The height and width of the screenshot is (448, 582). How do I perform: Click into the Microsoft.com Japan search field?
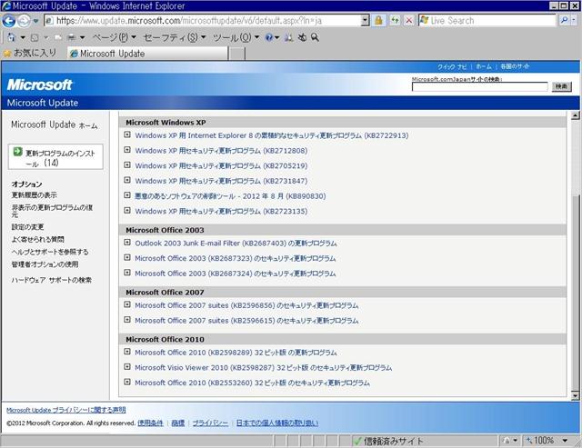tap(479, 86)
